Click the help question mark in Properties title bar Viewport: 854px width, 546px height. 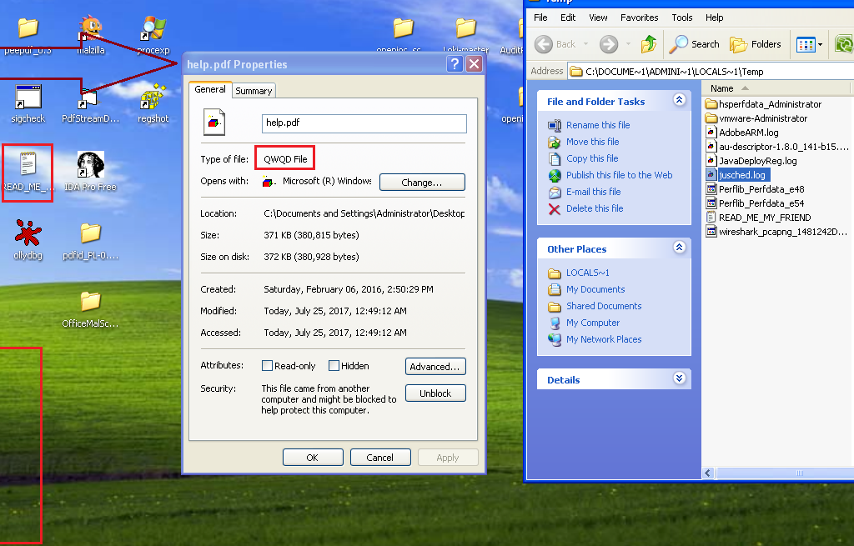[455, 63]
